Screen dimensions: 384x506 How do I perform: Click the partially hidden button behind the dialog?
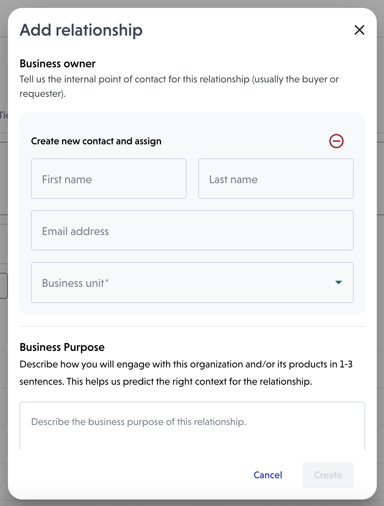click(4, 286)
